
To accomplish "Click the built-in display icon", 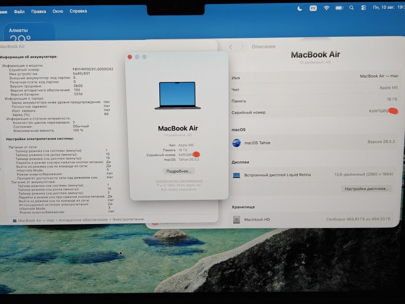I will pyautogui.click(x=236, y=175).
